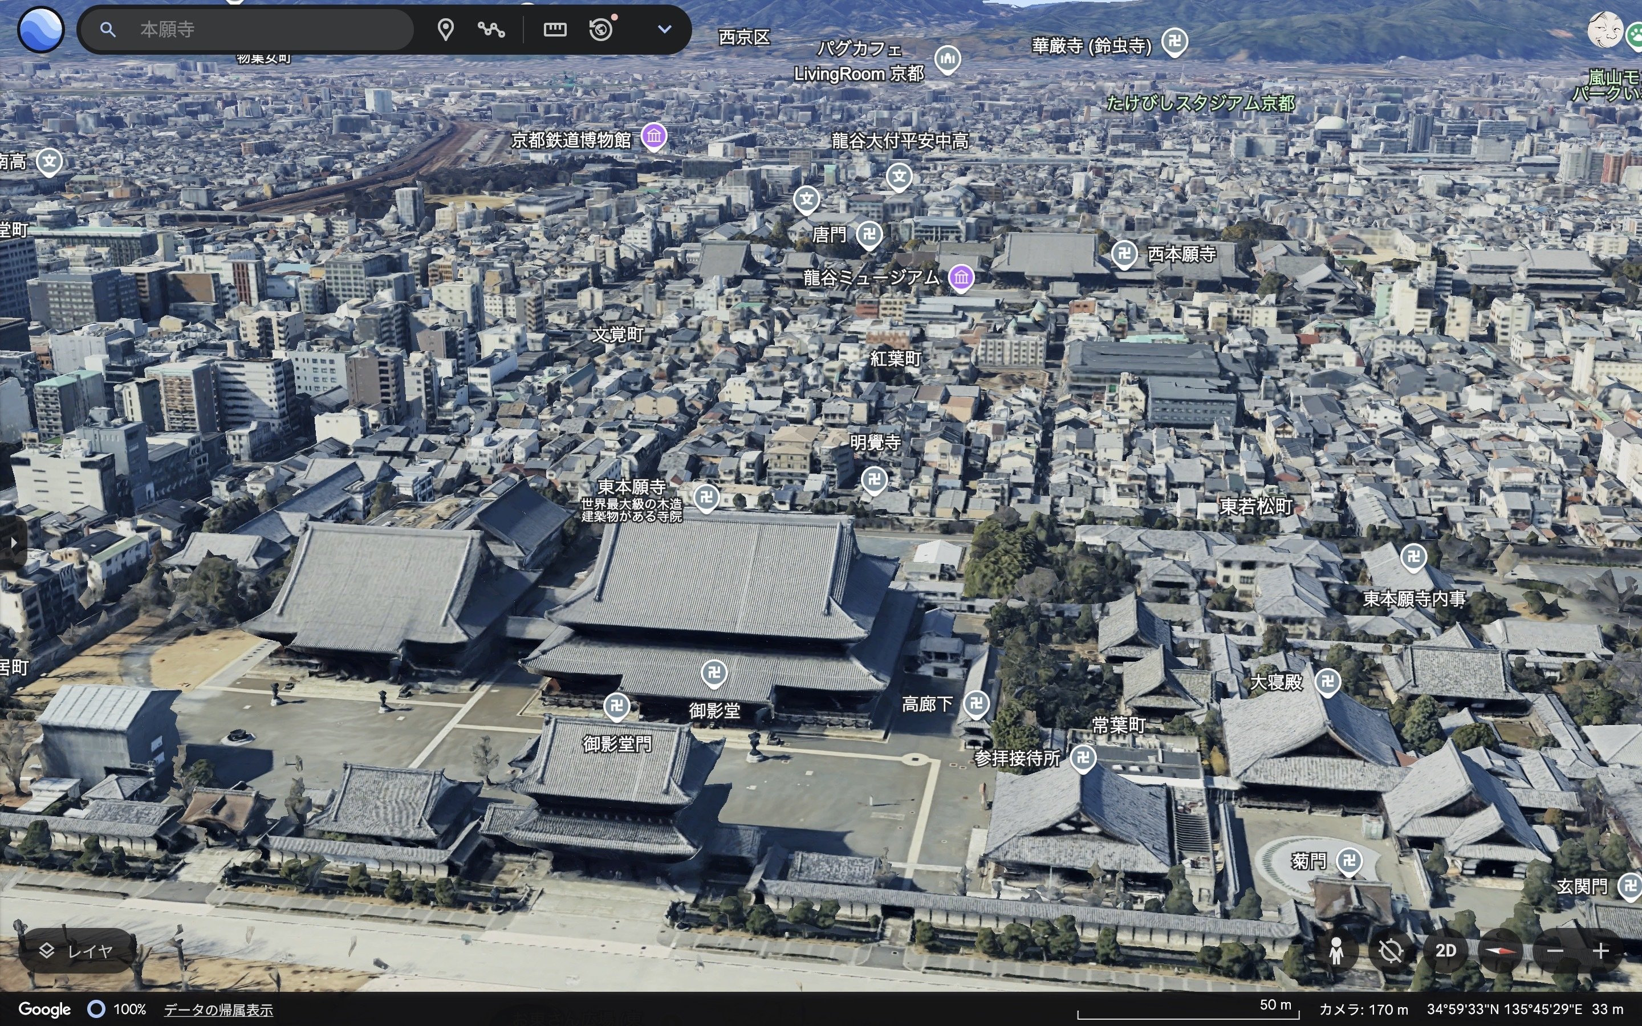
Task: Select the 華厳寺 (鈴虫寺) temple marker
Action: pyautogui.click(x=1175, y=42)
